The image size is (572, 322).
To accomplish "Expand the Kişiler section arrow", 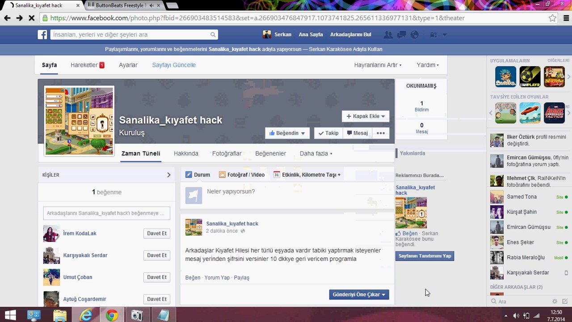I will click(168, 175).
